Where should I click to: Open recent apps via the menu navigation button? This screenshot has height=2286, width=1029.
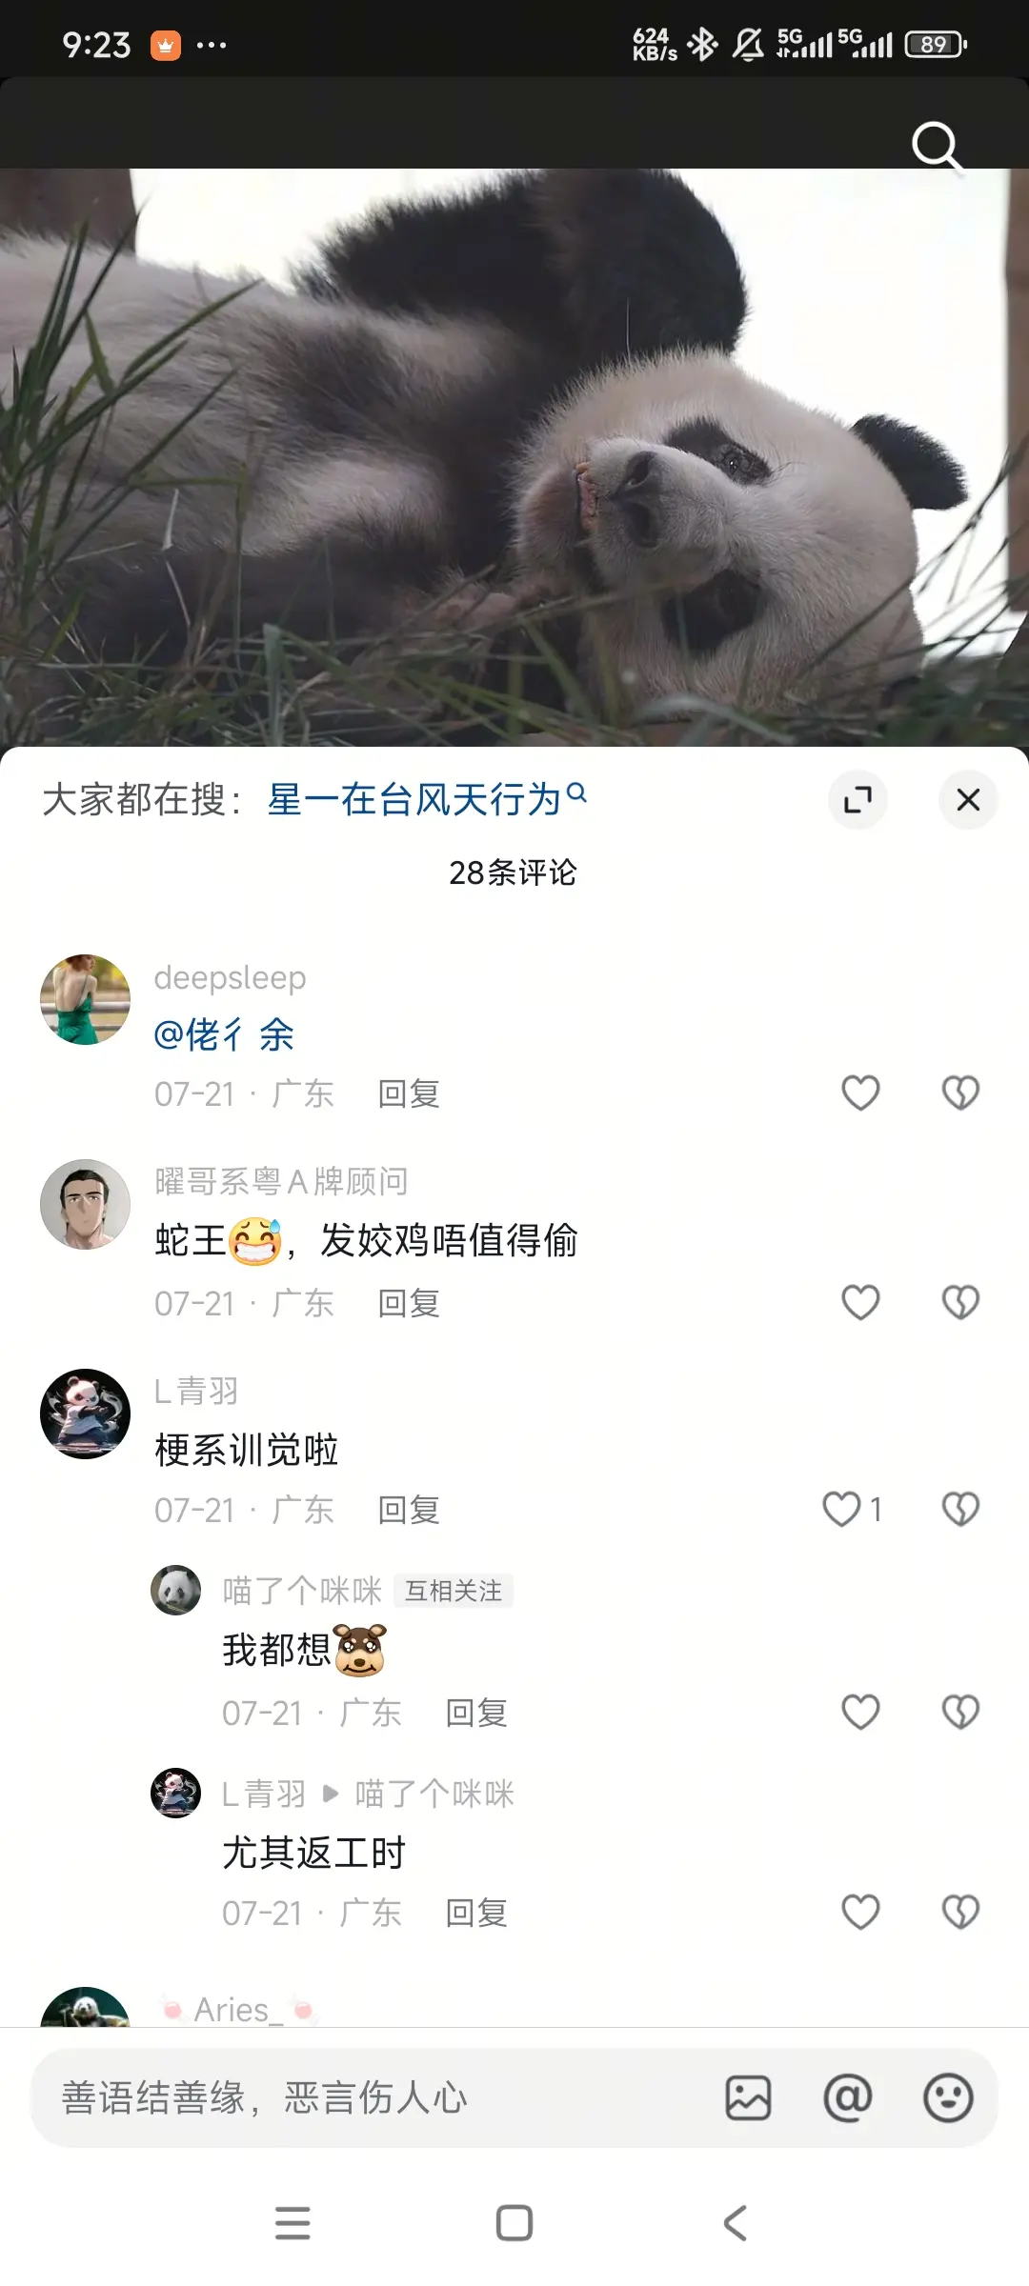(x=293, y=2223)
